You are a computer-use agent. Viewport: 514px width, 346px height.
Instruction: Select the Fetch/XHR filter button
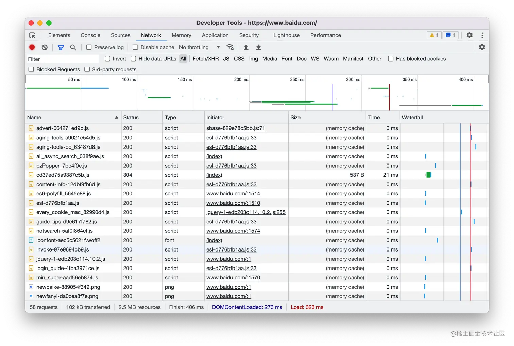[206, 59]
